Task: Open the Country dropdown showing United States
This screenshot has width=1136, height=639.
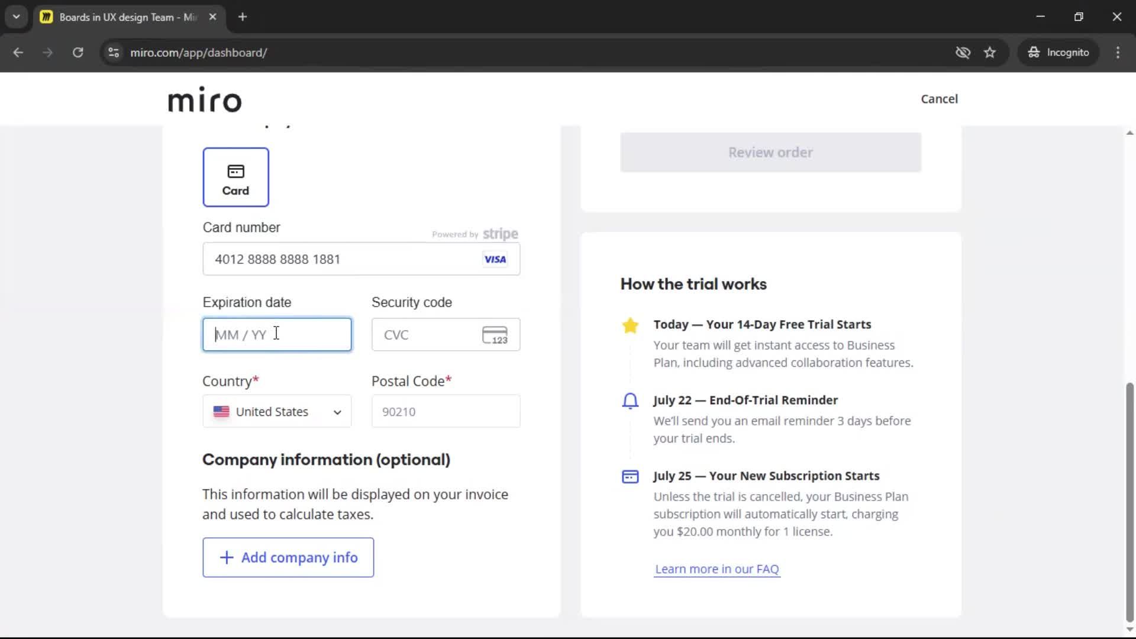Action: (x=277, y=411)
